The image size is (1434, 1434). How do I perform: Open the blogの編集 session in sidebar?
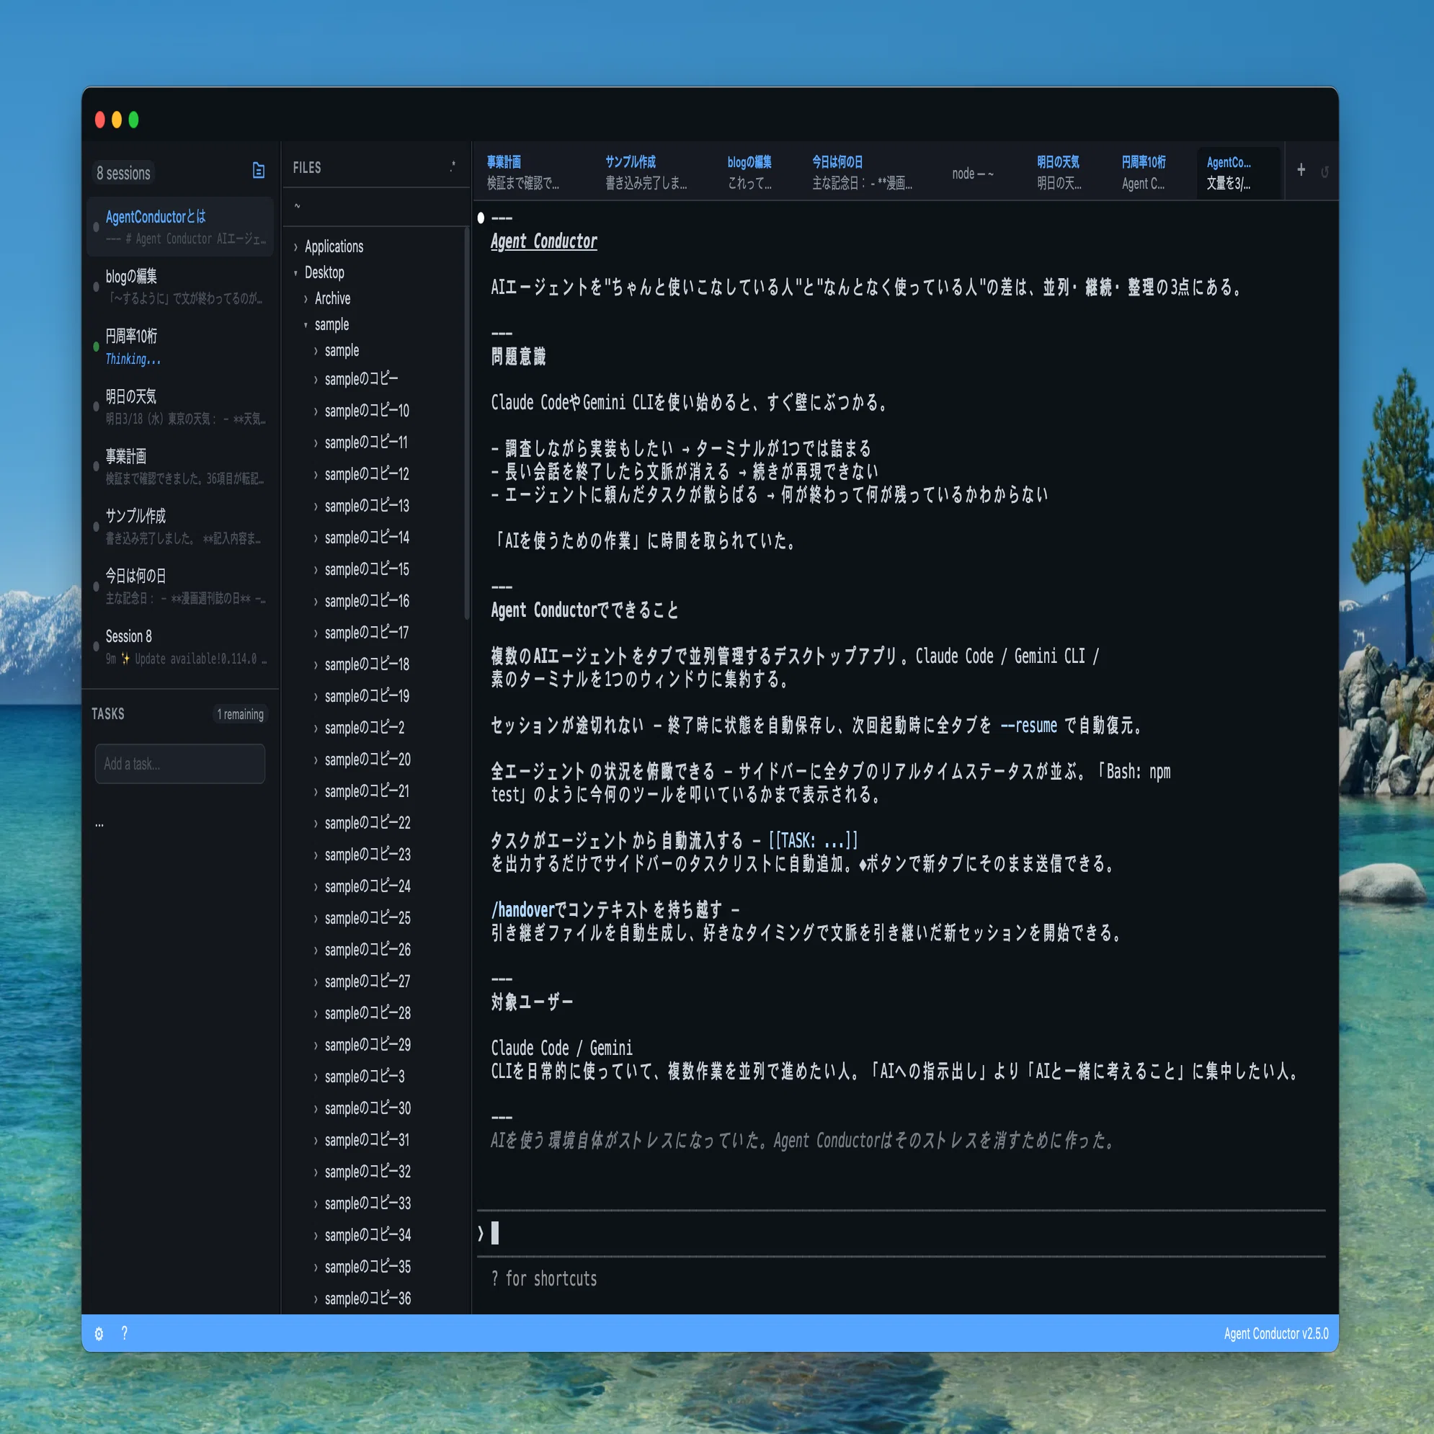click(180, 287)
